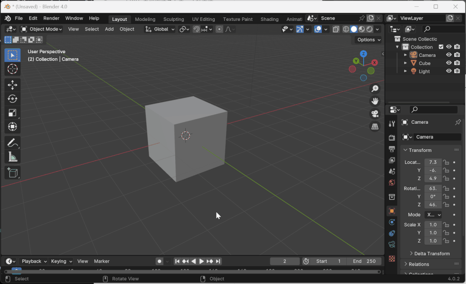Select the Move tool in toolbar
The height and width of the screenshot is (284, 466).
[x=12, y=85]
